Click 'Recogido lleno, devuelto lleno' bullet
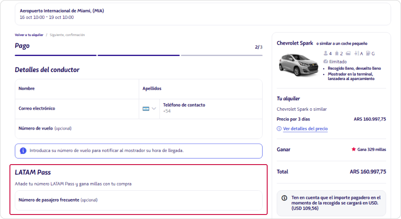 [354, 68]
